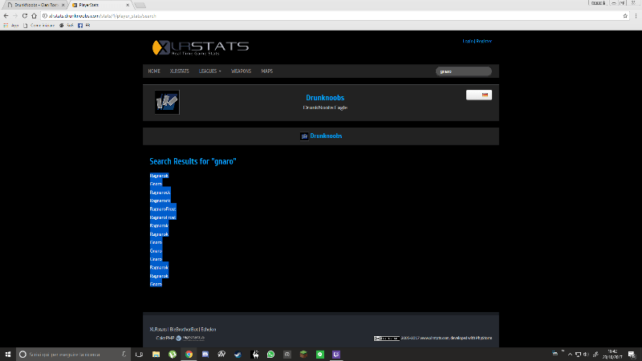Focus the player search field containing gnaro
The image size is (642, 361).
[x=463, y=71]
